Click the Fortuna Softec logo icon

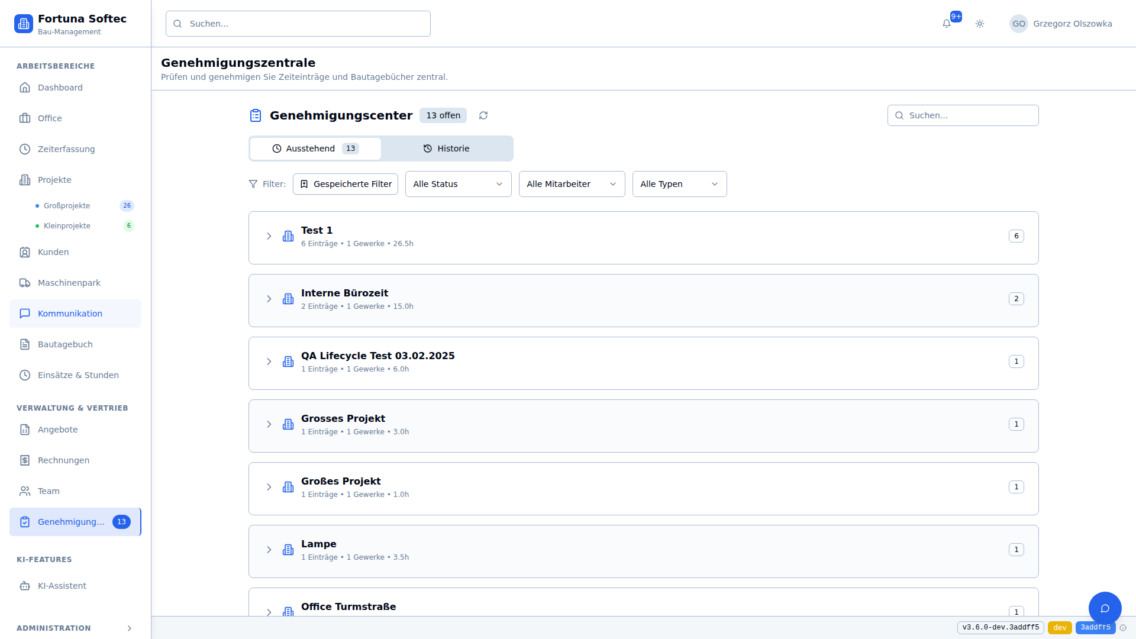tap(24, 24)
